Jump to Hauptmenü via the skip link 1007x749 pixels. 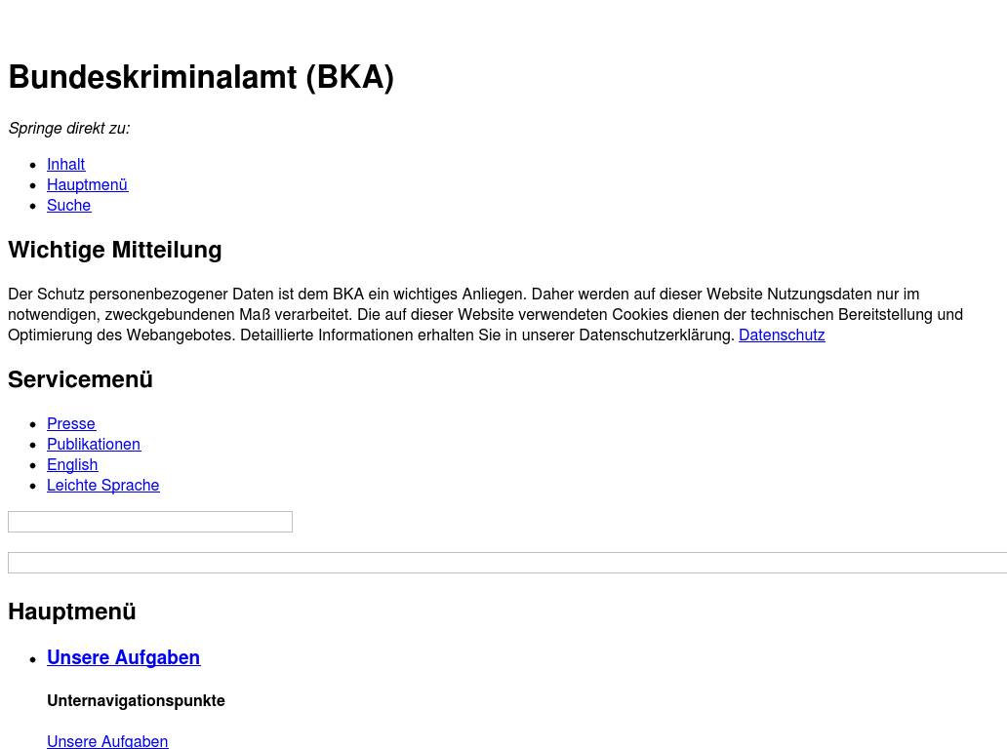click(87, 184)
